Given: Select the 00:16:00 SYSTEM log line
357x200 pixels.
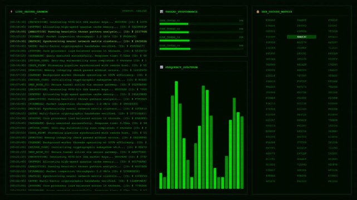Looking at the screenshot, I should (x=79, y=51).
